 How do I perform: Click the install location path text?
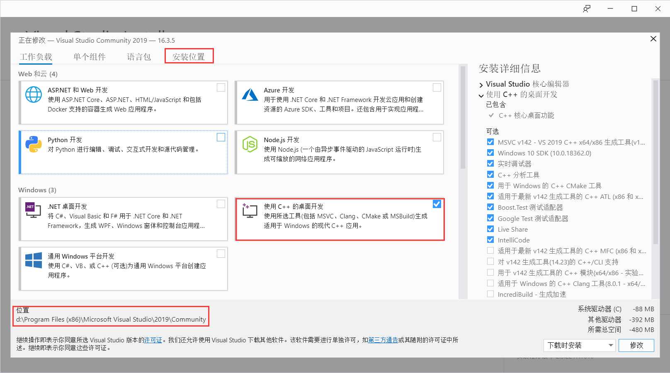point(111,319)
